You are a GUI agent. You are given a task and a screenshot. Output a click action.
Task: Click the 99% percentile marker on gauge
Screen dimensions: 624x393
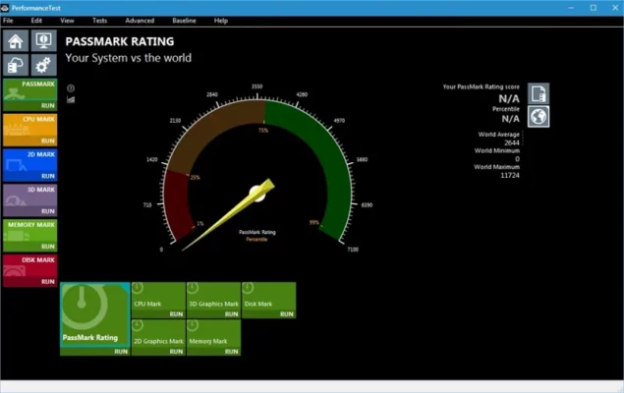(x=314, y=223)
